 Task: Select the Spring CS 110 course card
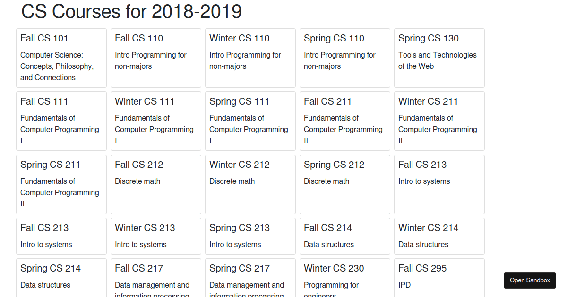[345, 58]
